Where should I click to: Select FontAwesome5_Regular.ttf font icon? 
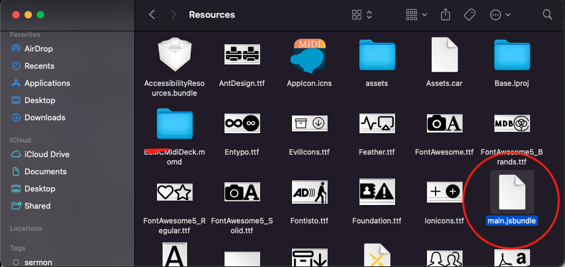174,192
